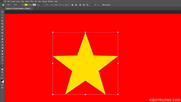Open the Layer menu

[x=18, y=2]
